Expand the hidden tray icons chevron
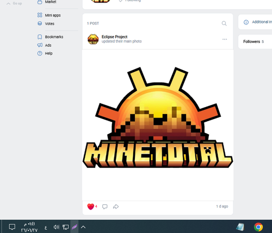Viewport: 272px width, 233px height. click(x=83, y=227)
